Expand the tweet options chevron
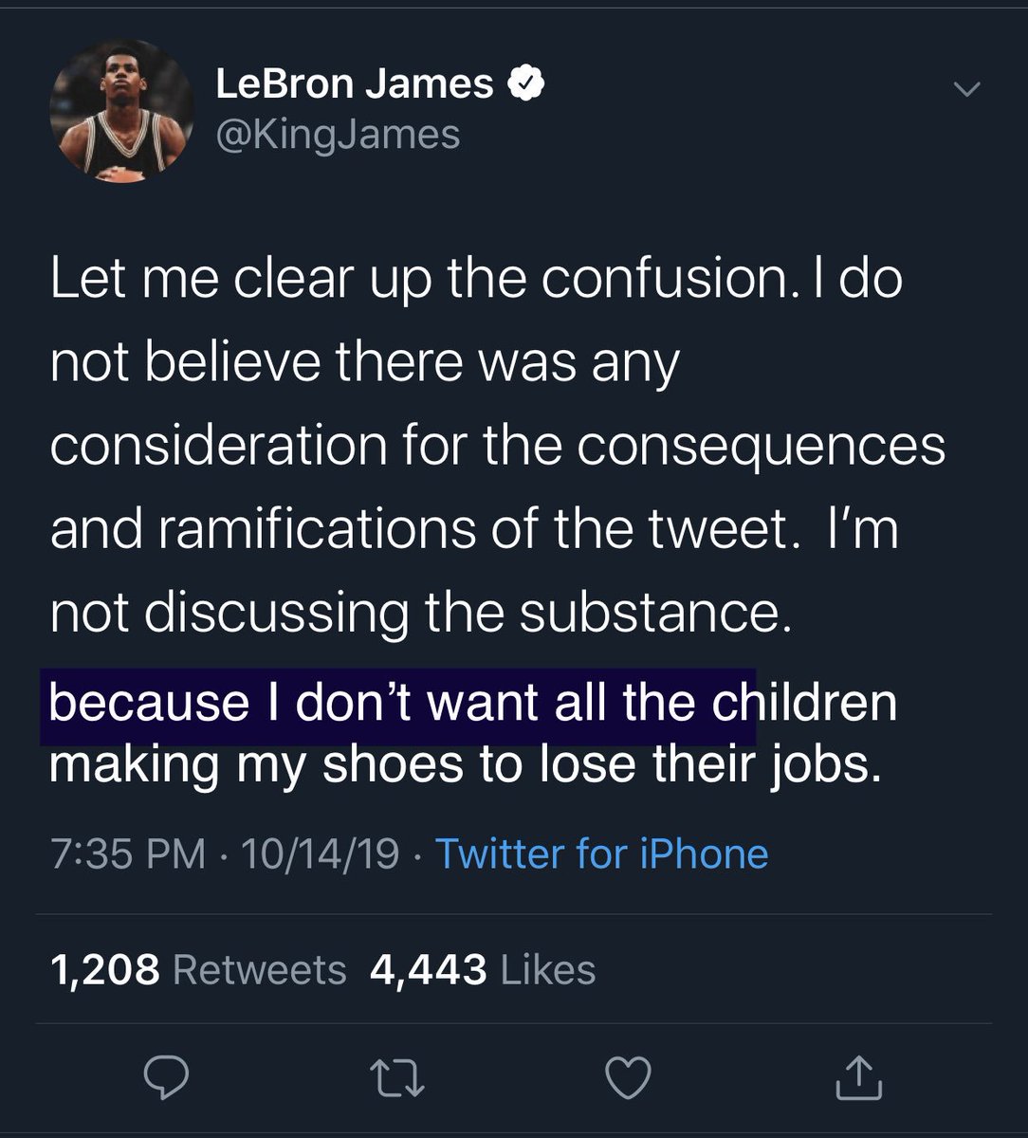The width and height of the screenshot is (1028, 1138). 966,90
